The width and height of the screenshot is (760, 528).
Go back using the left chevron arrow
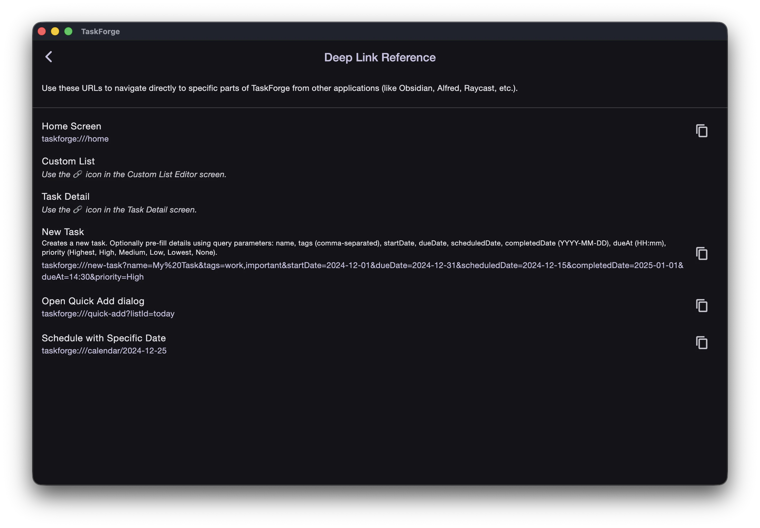coord(49,57)
